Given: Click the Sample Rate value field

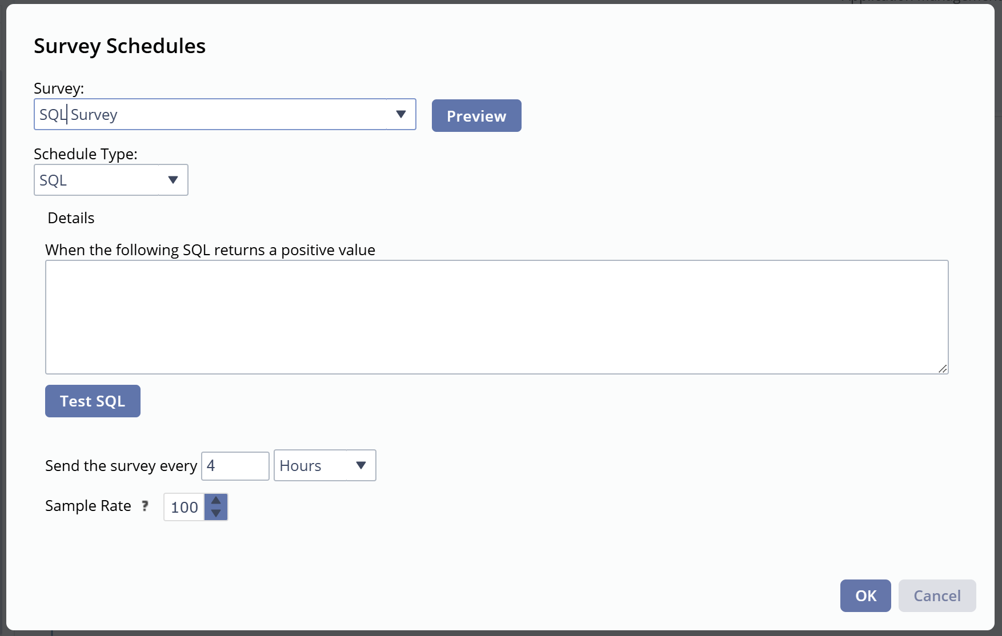Looking at the screenshot, I should [x=184, y=507].
